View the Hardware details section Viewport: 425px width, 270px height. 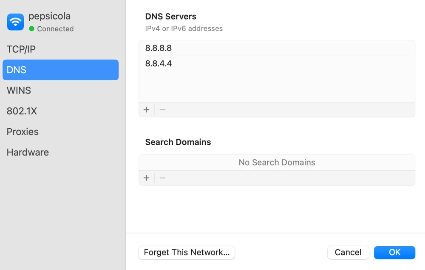[28, 152]
